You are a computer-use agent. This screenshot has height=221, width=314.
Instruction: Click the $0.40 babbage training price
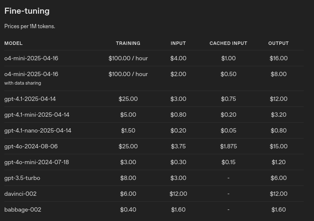[128, 209]
